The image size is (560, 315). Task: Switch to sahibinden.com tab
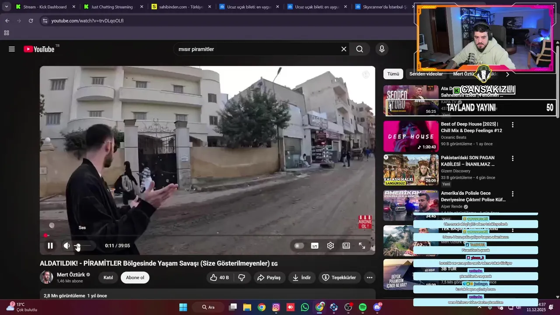[x=182, y=7]
